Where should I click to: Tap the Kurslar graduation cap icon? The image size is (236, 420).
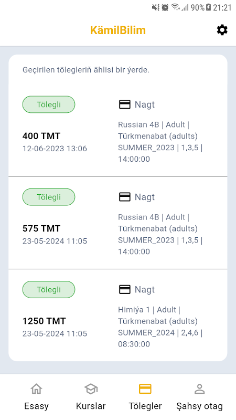tap(91, 388)
